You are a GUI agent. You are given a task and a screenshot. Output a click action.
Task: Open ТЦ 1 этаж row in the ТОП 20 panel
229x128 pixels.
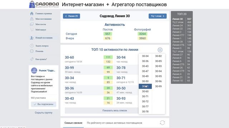pyautogui.click(x=178, y=51)
